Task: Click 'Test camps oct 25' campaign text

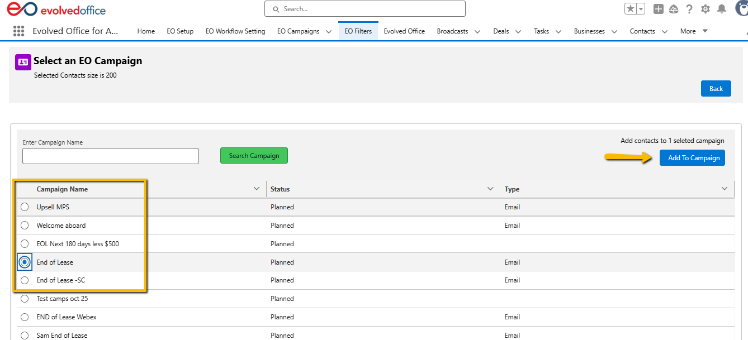Action: tap(63, 299)
